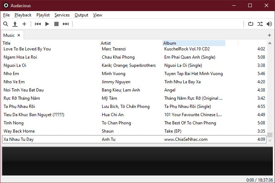Viewport: 275px width, 183px height.
Task: Click artist Chau Khai Phong
Action: [x=118, y=57]
